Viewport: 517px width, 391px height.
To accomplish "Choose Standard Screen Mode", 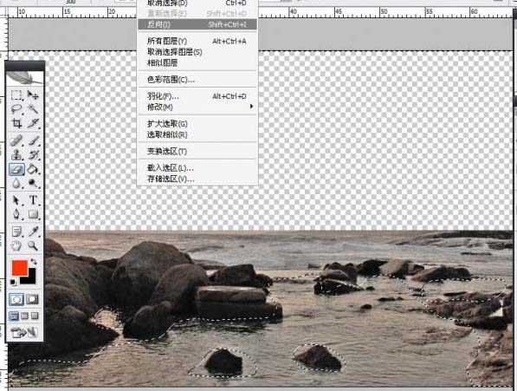I will [x=14, y=316].
